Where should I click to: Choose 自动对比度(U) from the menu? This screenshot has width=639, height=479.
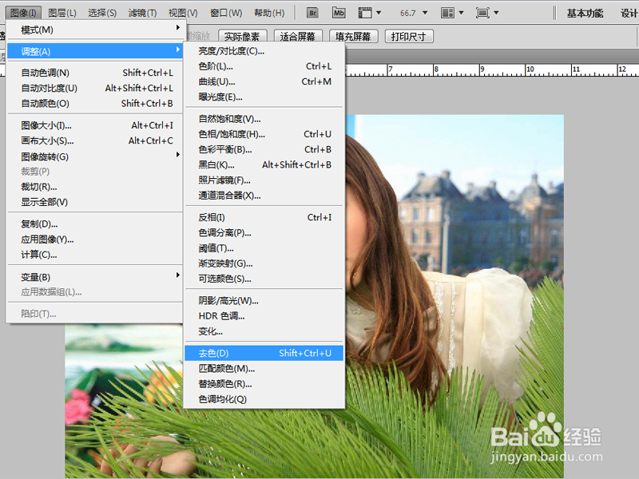(94, 88)
